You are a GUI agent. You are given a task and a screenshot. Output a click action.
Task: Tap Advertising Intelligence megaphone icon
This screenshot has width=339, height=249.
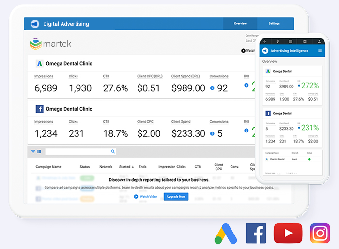pyautogui.click(x=265, y=51)
